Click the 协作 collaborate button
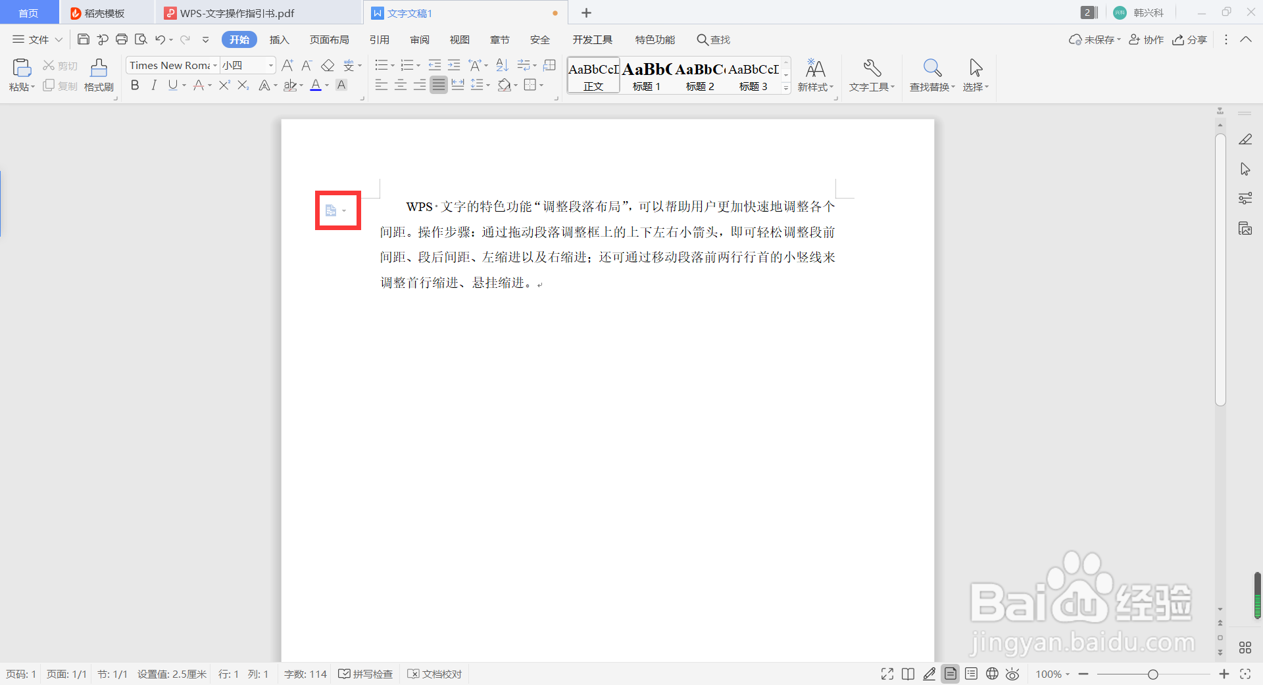The image size is (1263, 685). pyautogui.click(x=1147, y=39)
